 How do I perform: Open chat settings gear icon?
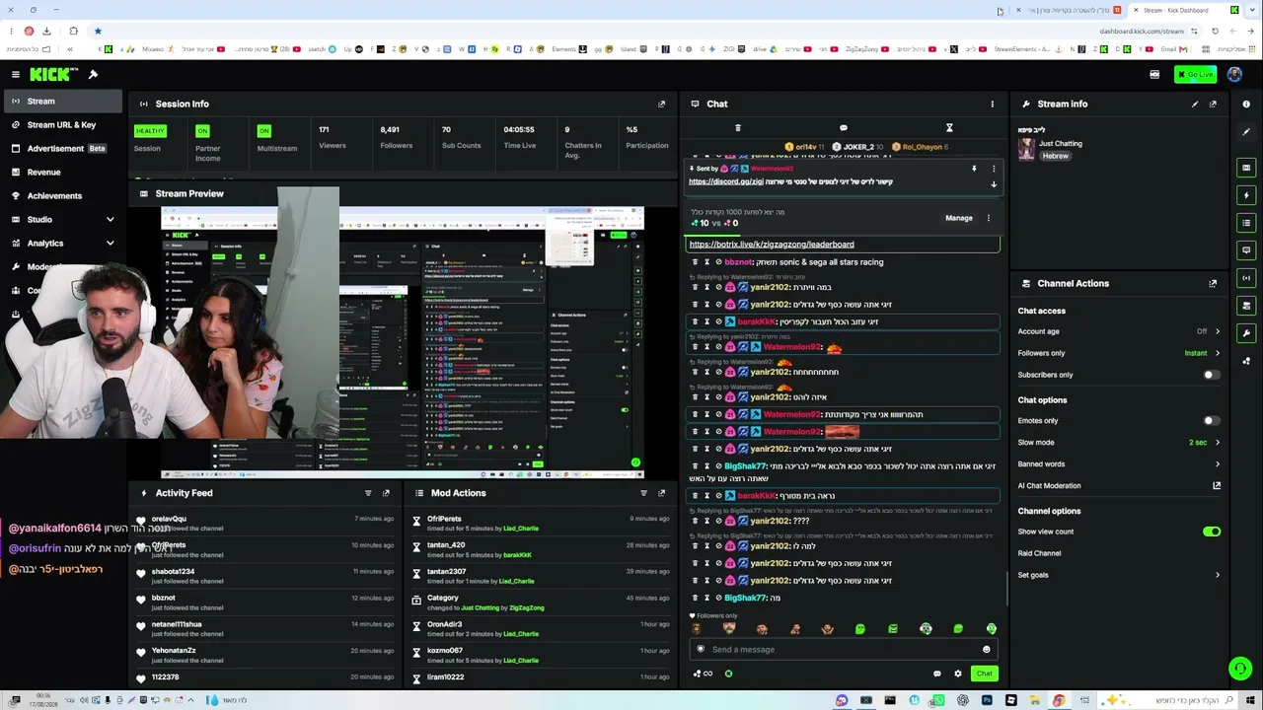click(957, 674)
